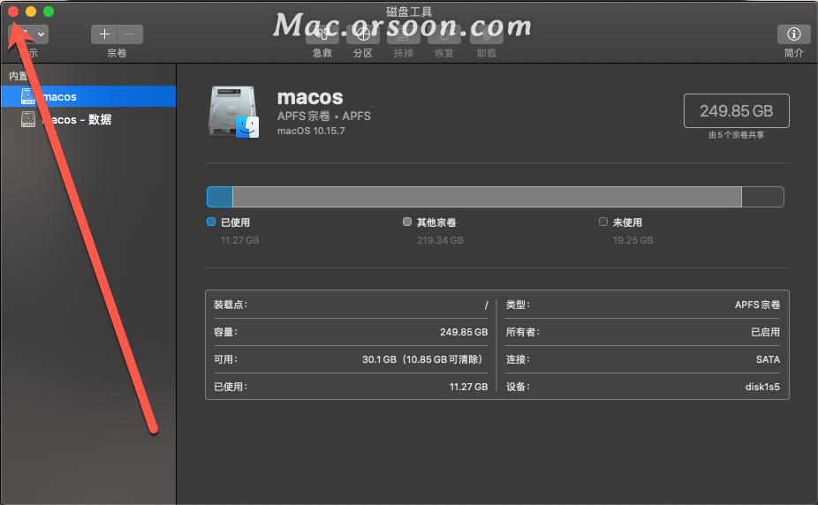Click the 已使用 row value '11.27 GB' in the table

468,387
